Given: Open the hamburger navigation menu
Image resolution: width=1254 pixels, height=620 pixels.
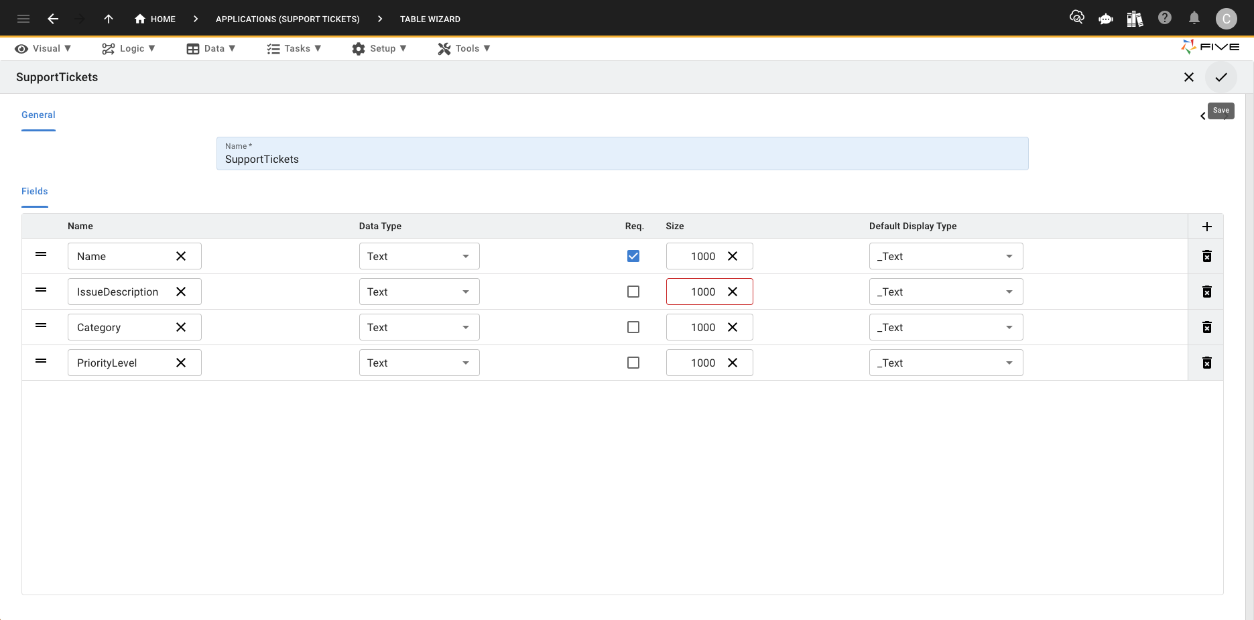Looking at the screenshot, I should [x=23, y=19].
